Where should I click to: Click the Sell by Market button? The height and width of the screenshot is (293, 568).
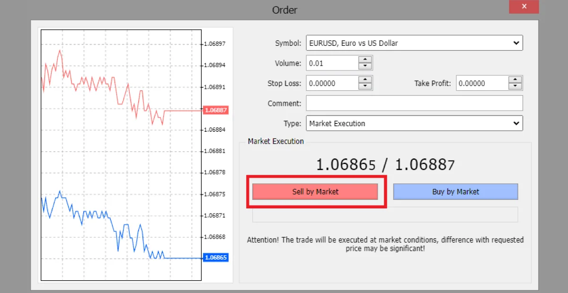click(315, 191)
